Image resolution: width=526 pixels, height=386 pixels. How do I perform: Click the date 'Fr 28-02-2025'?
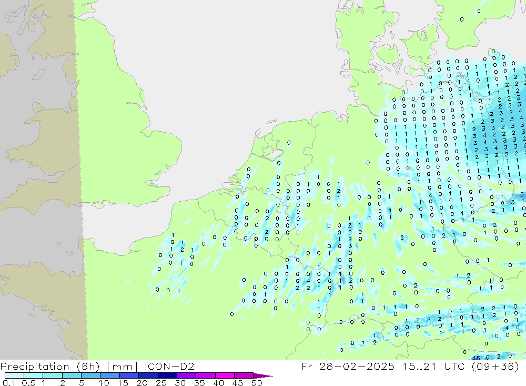pos(348,366)
